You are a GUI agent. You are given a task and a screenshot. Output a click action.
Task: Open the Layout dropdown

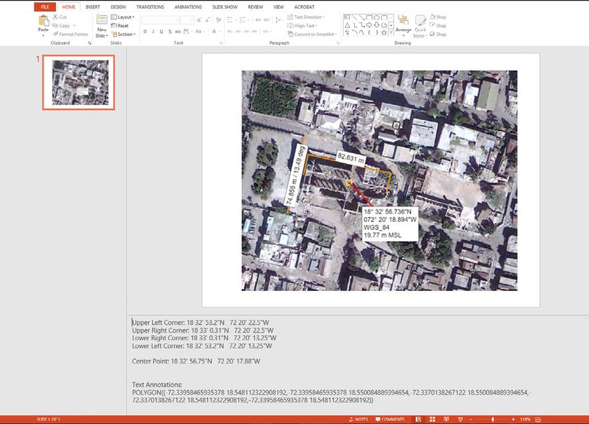click(x=123, y=17)
